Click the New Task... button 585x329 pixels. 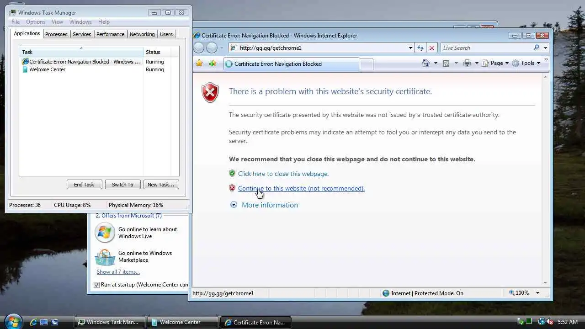(161, 185)
